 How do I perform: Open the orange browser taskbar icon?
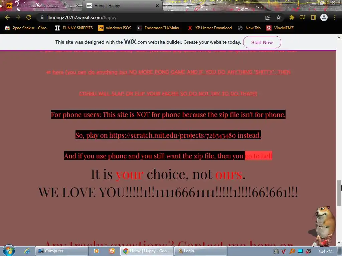point(112,251)
